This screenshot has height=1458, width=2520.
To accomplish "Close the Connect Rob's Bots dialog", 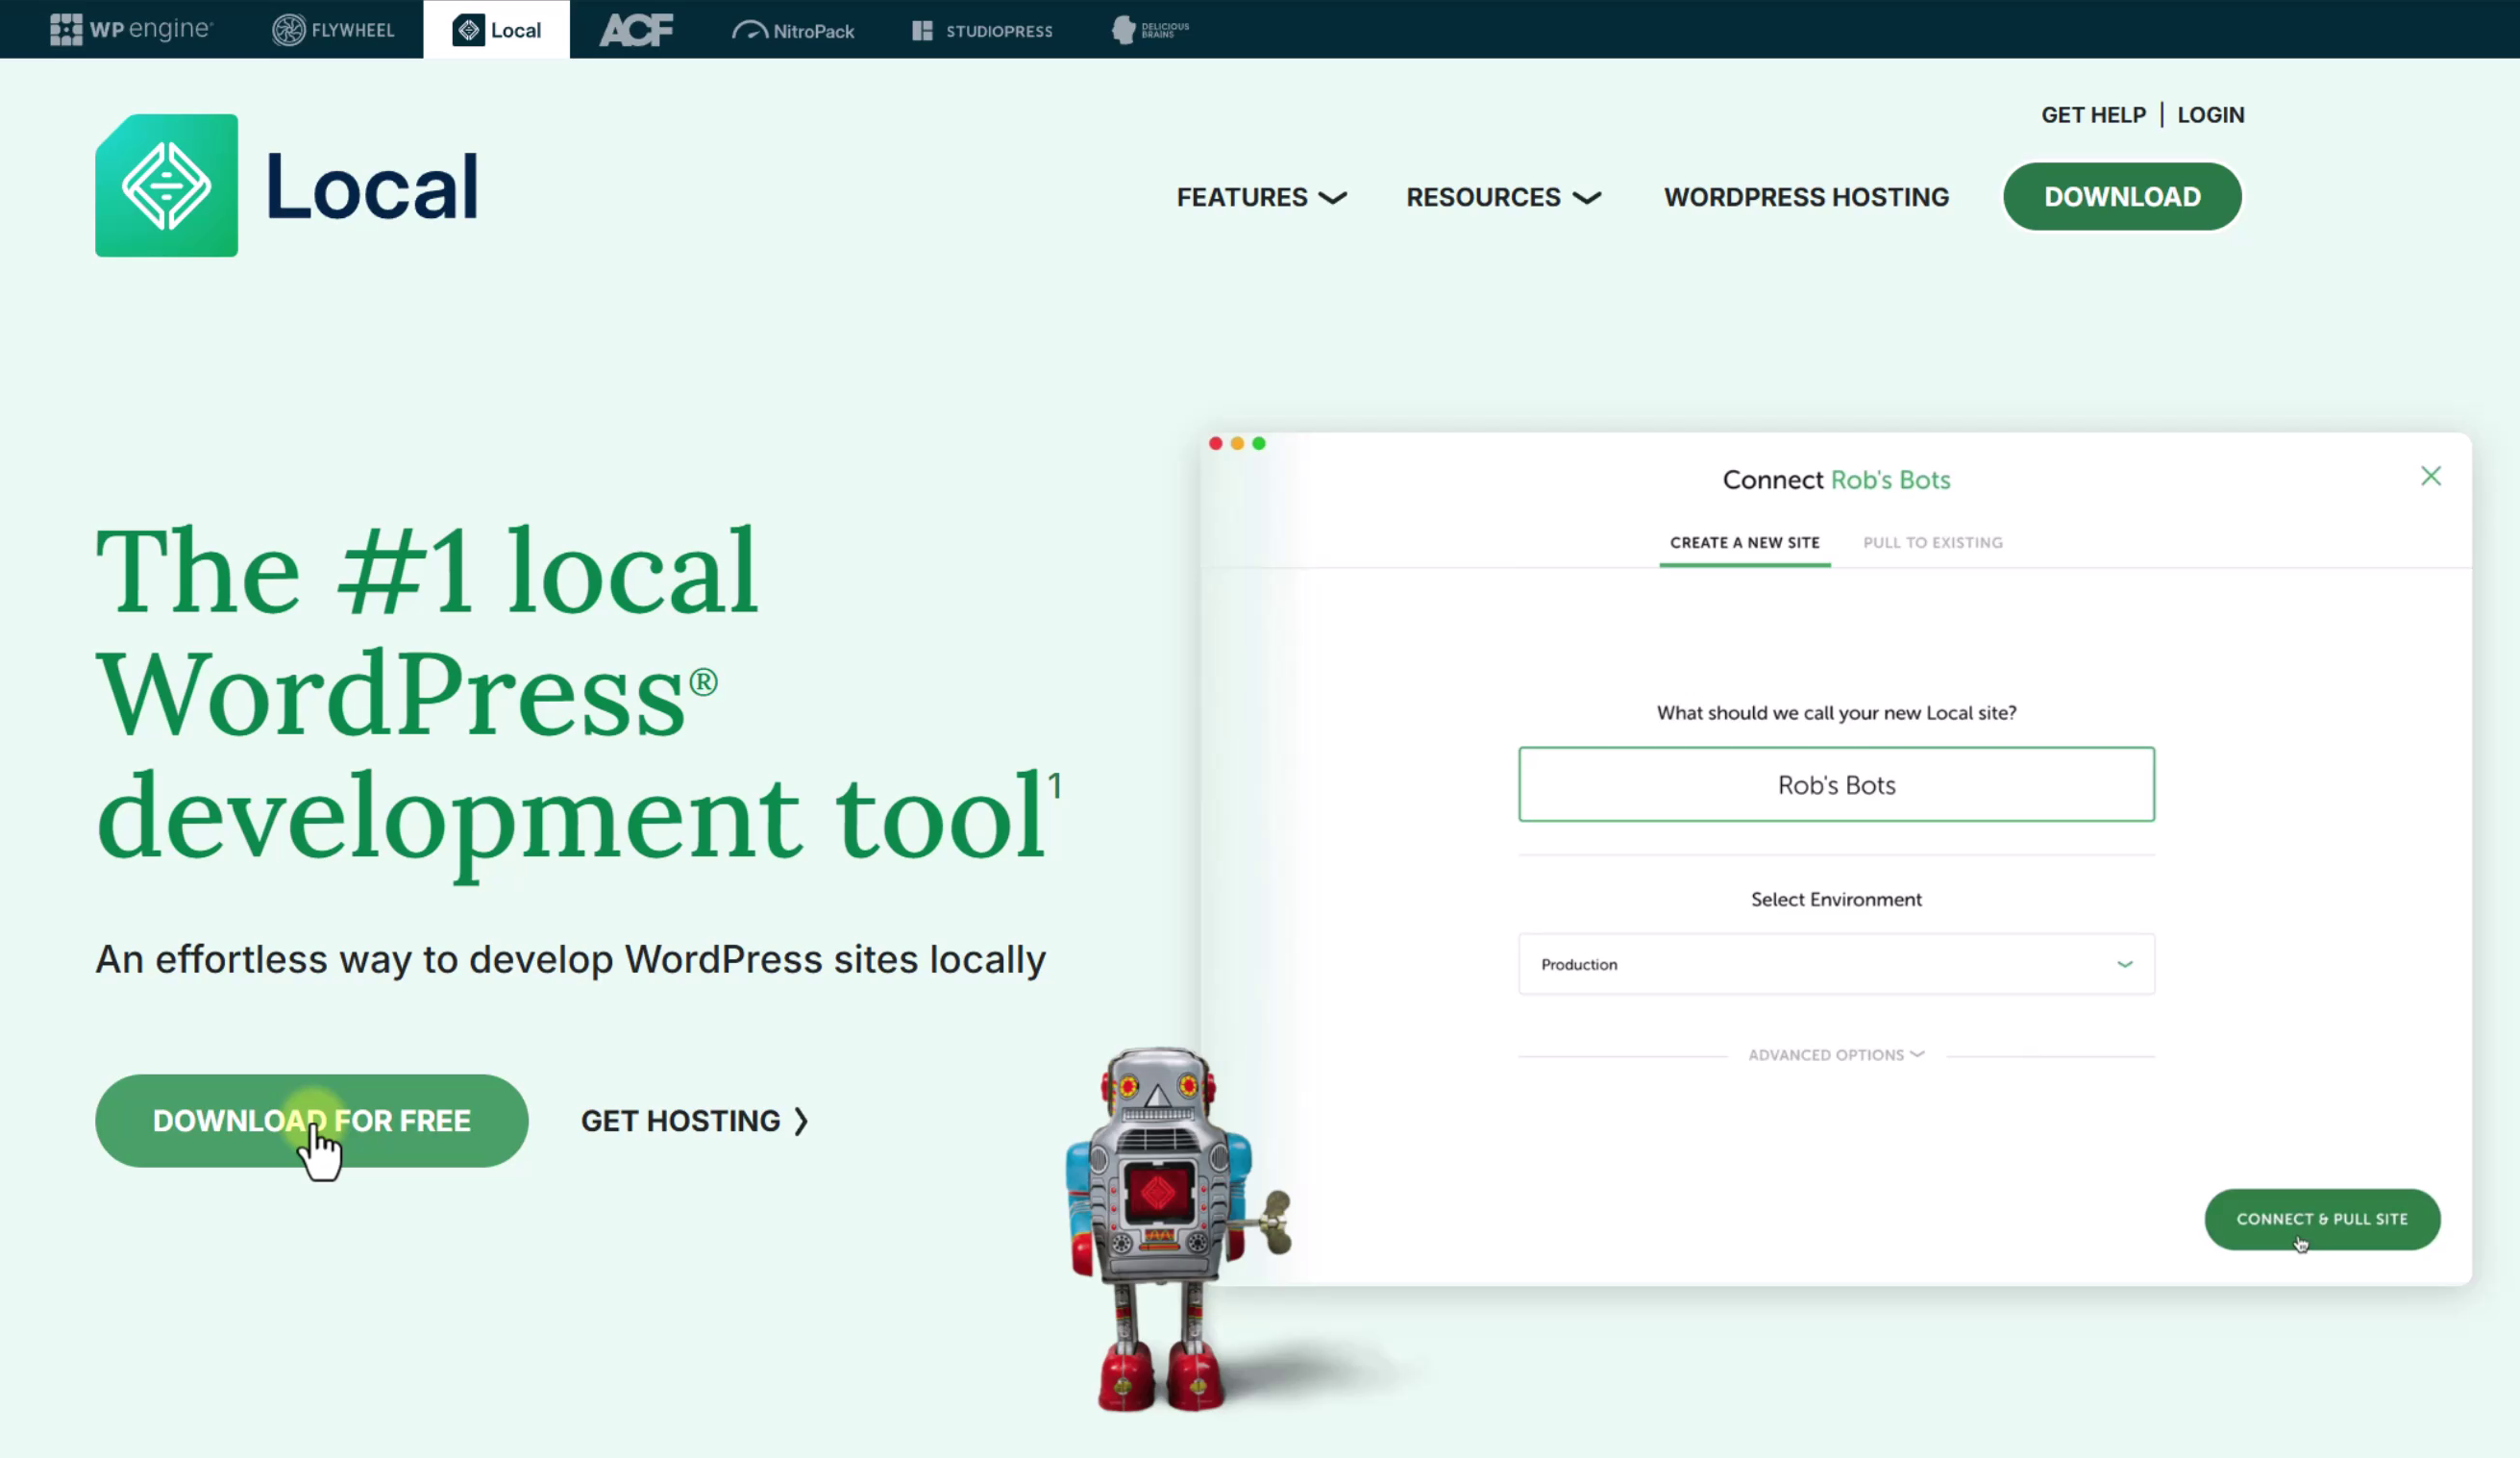I will [x=2432, y=475].
